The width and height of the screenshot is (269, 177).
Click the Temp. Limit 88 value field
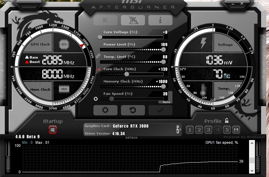tap(165, 57)
